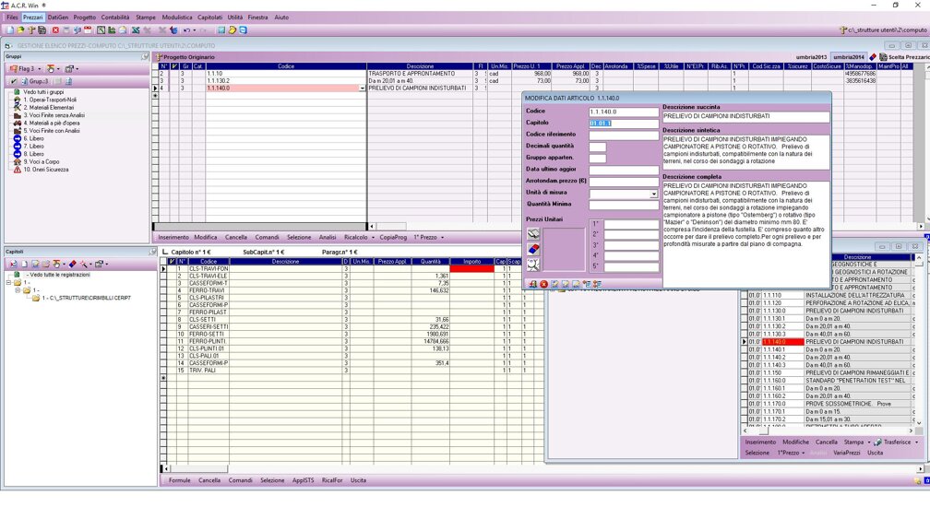Collapse the first folder in Capitoli tree
Image resolution: width=930 pixels, height=507 pixels.
click(7, 283)
